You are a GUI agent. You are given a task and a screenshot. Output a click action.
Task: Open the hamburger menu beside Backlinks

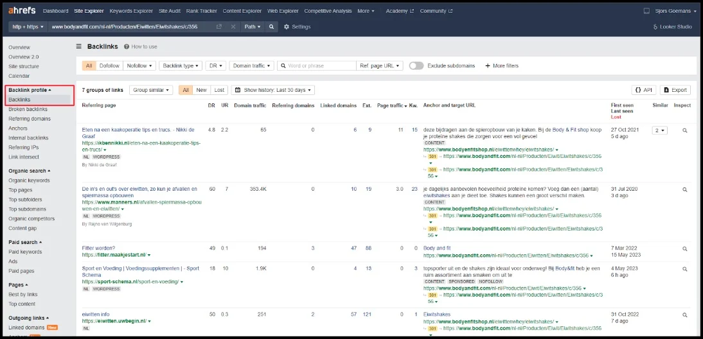pos(79,47)
